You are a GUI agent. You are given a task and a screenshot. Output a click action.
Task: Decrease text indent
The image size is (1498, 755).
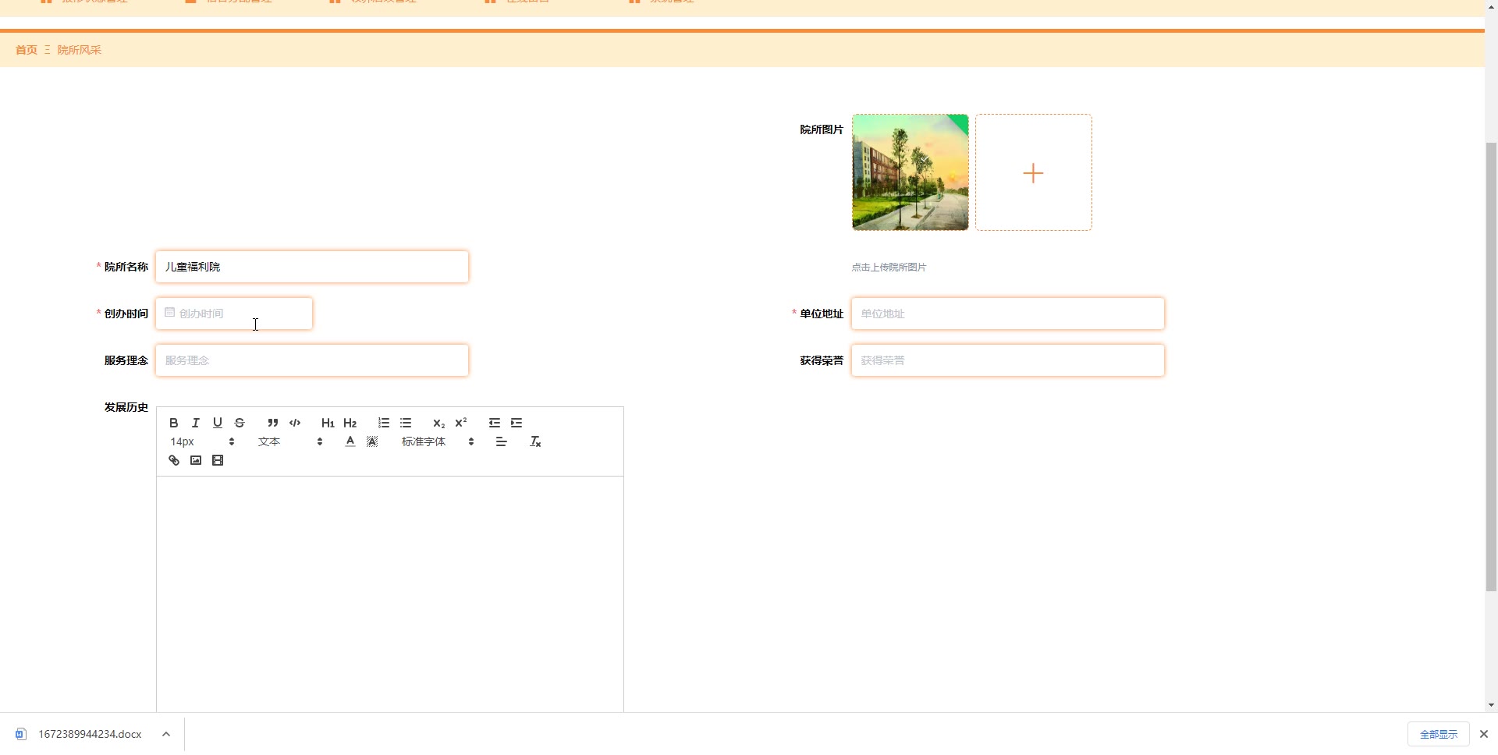pyautogui.click(x=495, y=423)
